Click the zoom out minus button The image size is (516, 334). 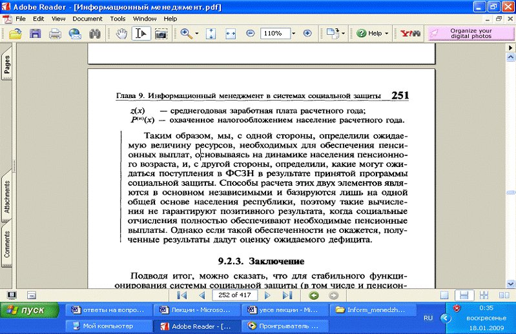click(249, 34)
